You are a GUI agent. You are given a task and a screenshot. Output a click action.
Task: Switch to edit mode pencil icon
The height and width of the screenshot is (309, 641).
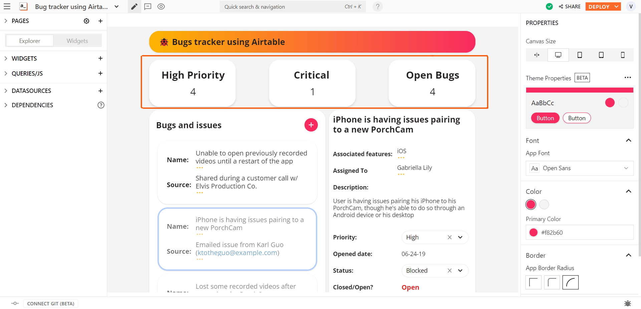click(134, 7)
